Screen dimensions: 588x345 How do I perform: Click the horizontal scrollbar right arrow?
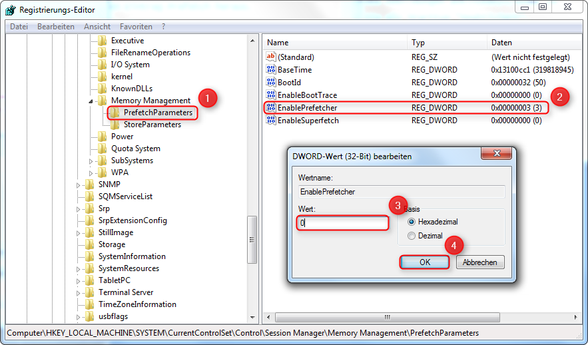[x=576, y=317]
